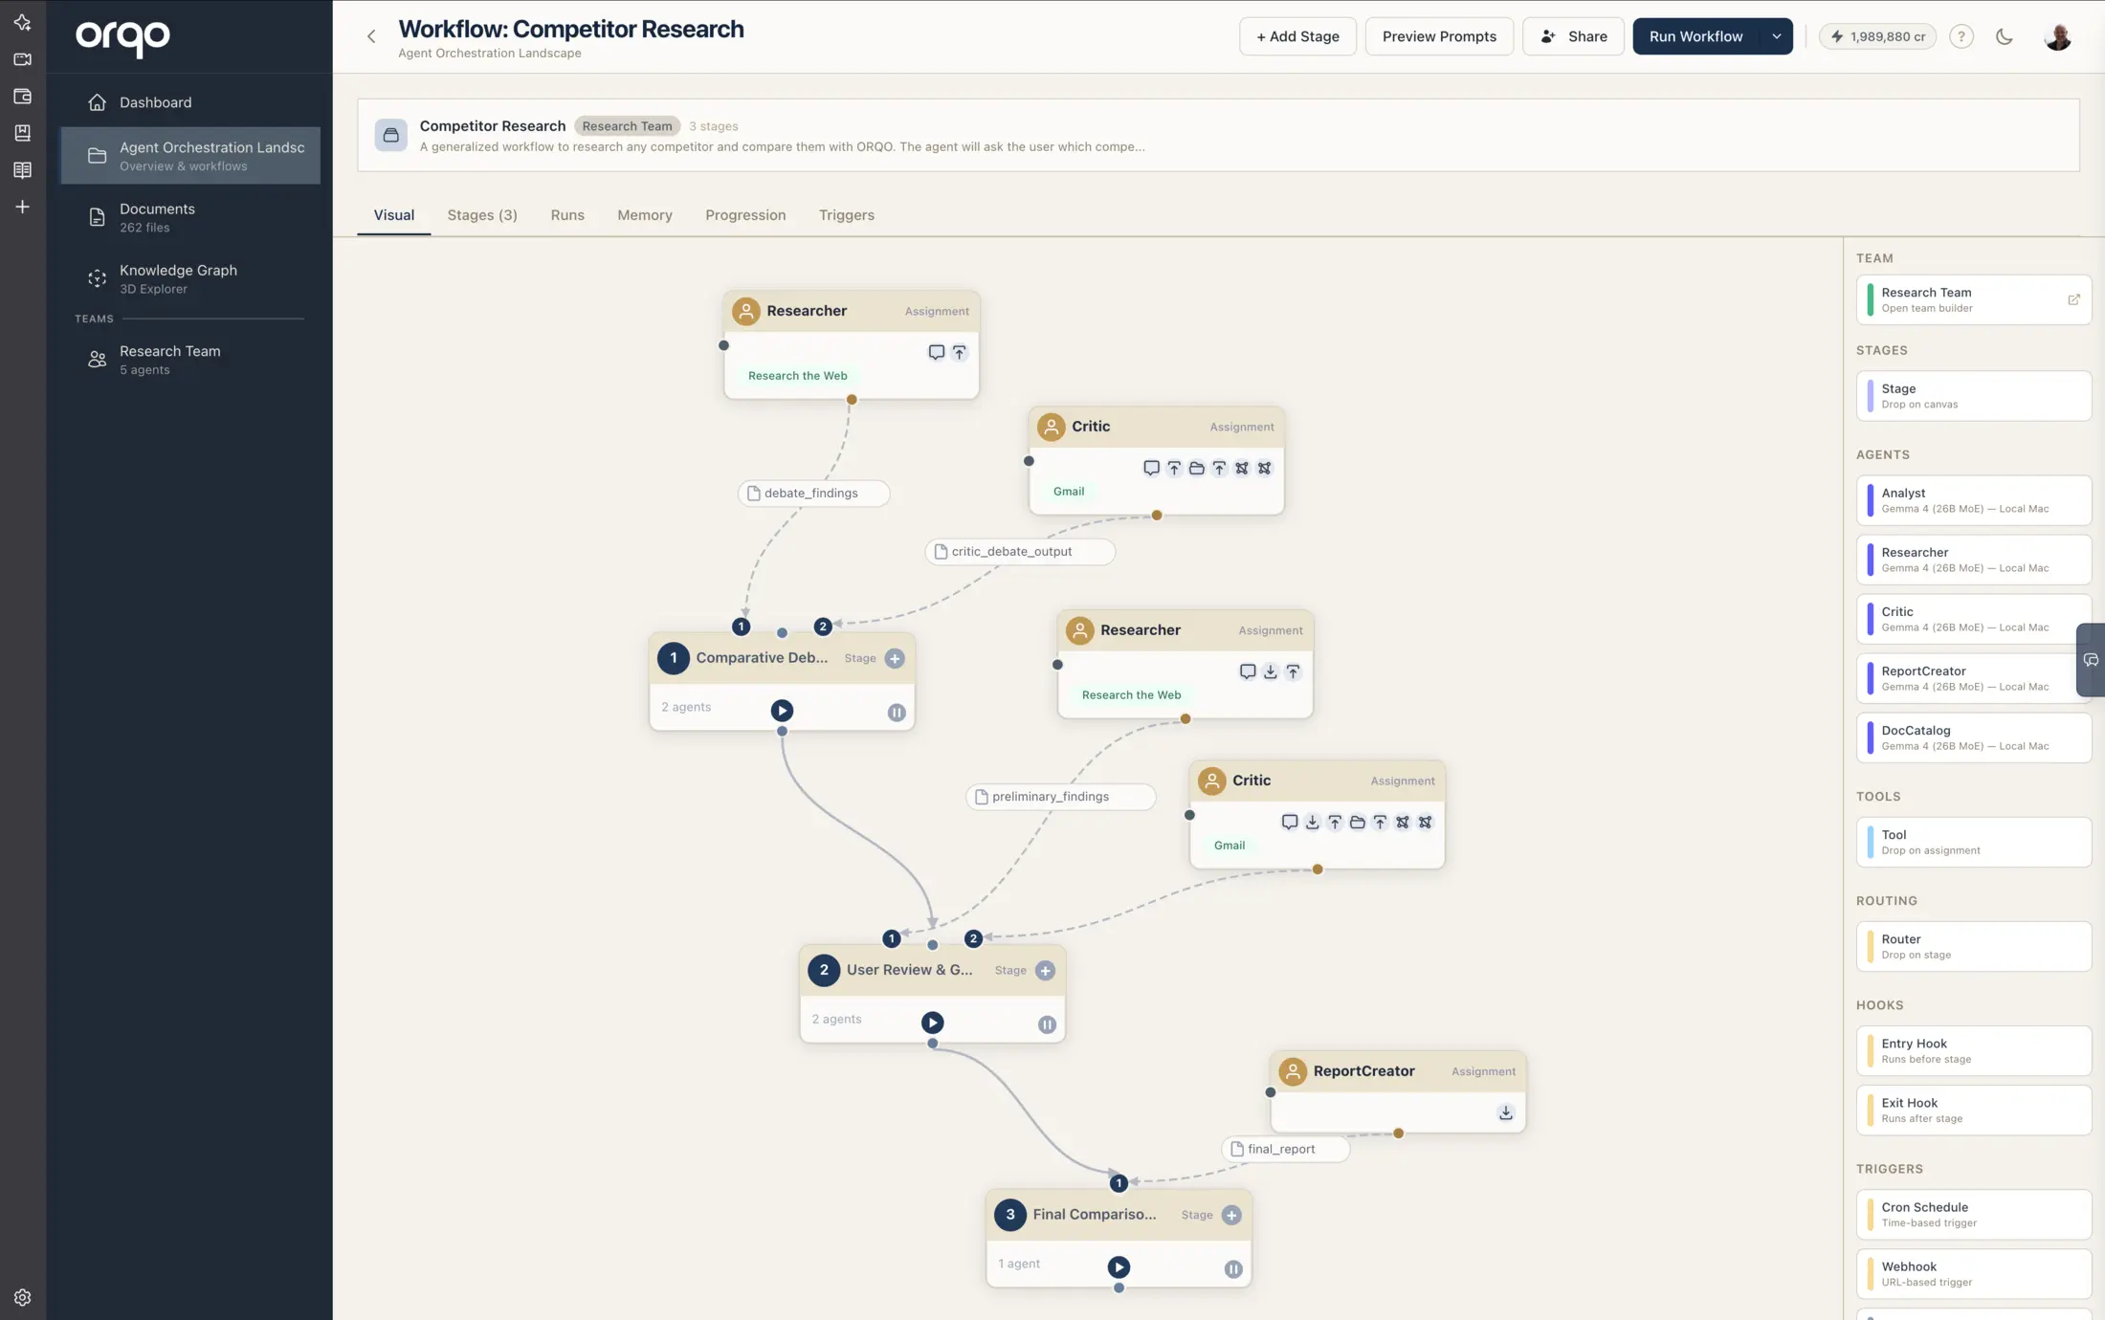Expand Run Workflow dropdown arrow
2105x1320 pixels.
point(1776,36)
